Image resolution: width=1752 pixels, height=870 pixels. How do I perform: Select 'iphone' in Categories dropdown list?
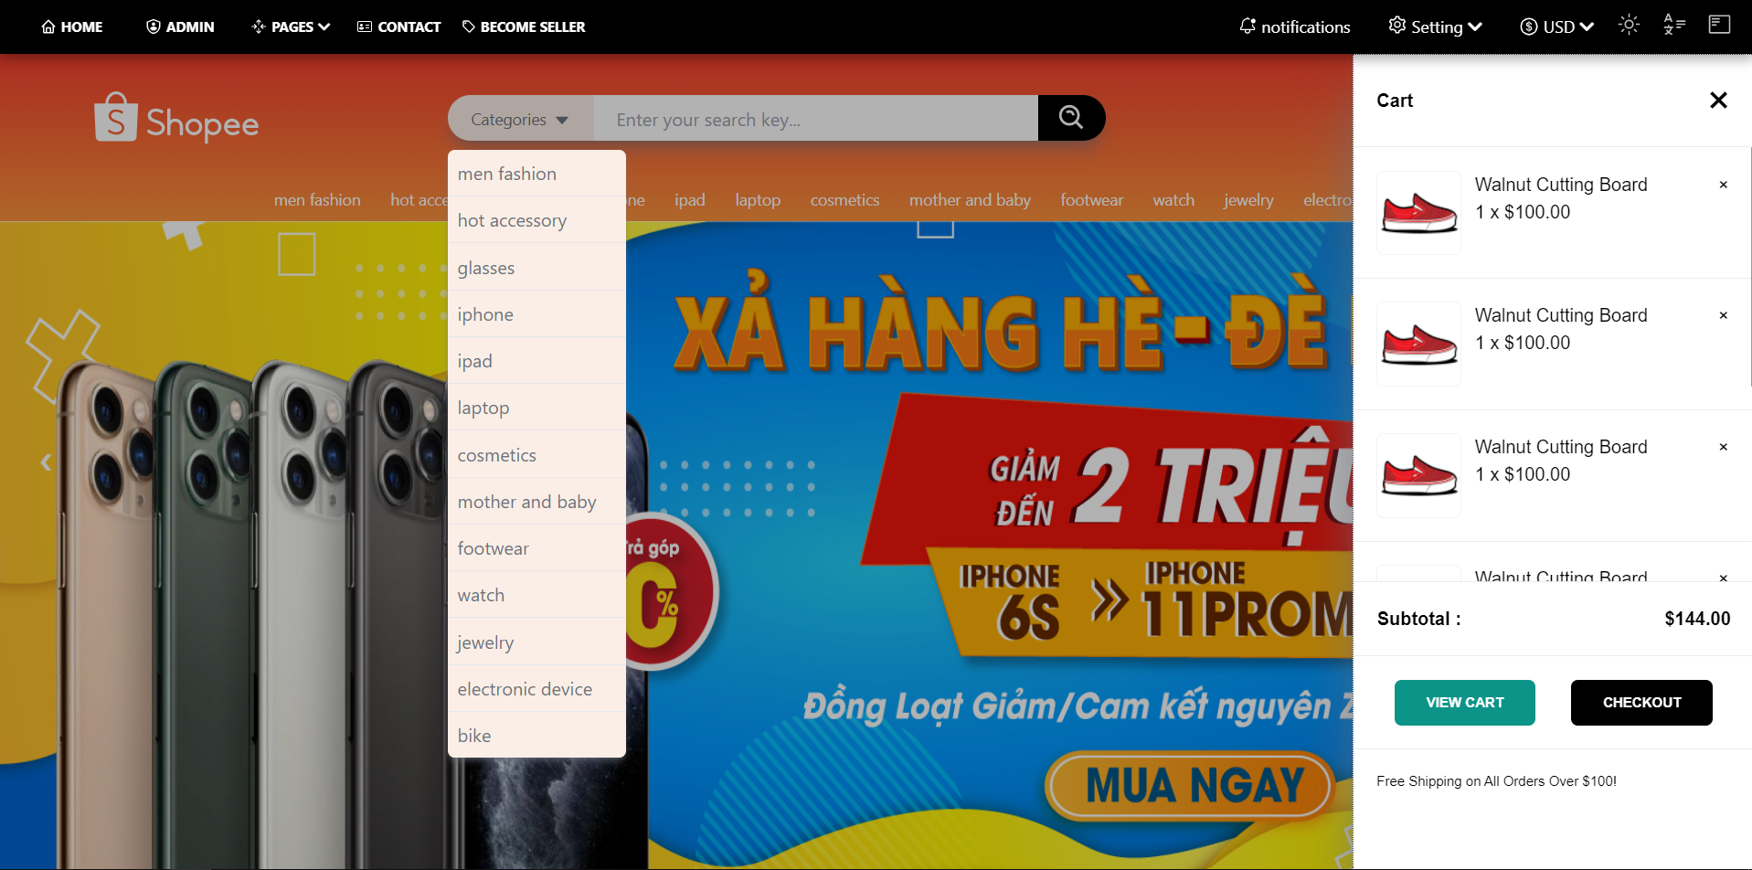point(536,314)
